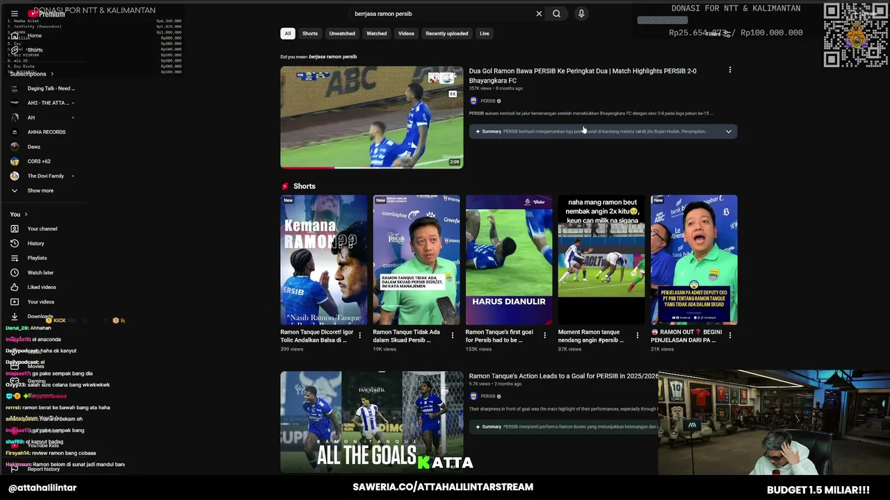Open 'Ramon Tanque Tidak Ada dalam Skuad' short title
Viewport: 890px width, 500px height.
407,336
